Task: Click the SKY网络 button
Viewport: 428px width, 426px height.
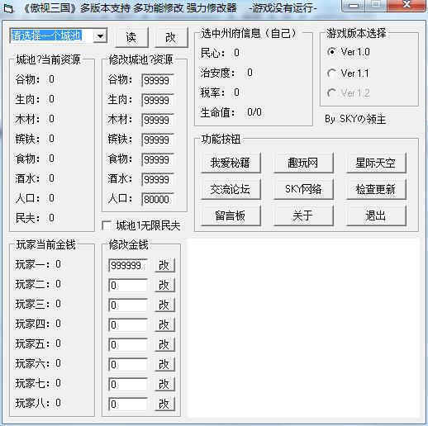Action: [303, 189]
